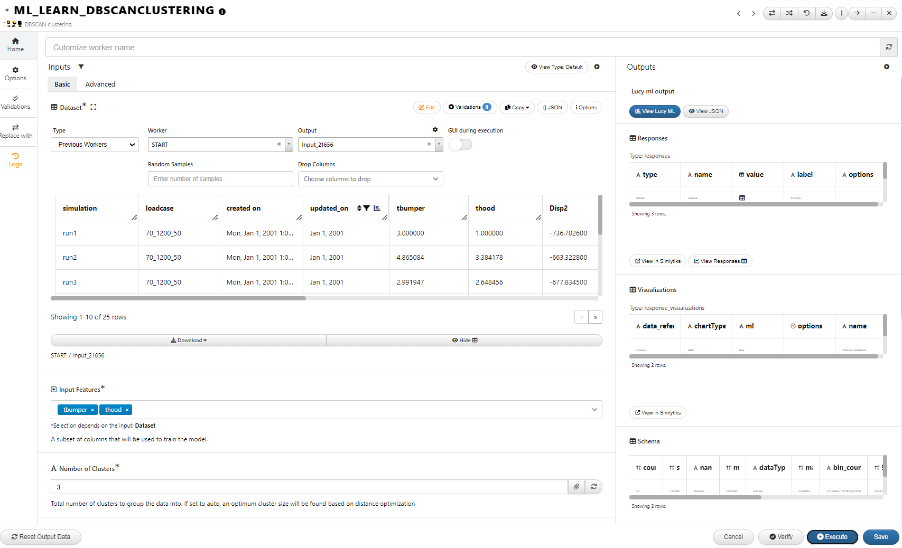This screenshot has width=902, height=548.
Task: Click the undo/reset arrow icon in top toolbar
Action: [x=806, y=13]
